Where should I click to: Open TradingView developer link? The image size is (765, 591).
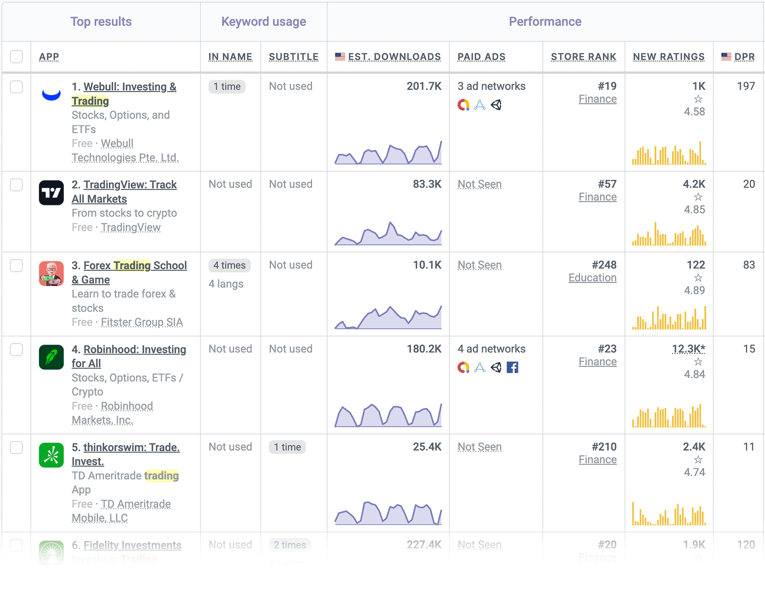131,227
